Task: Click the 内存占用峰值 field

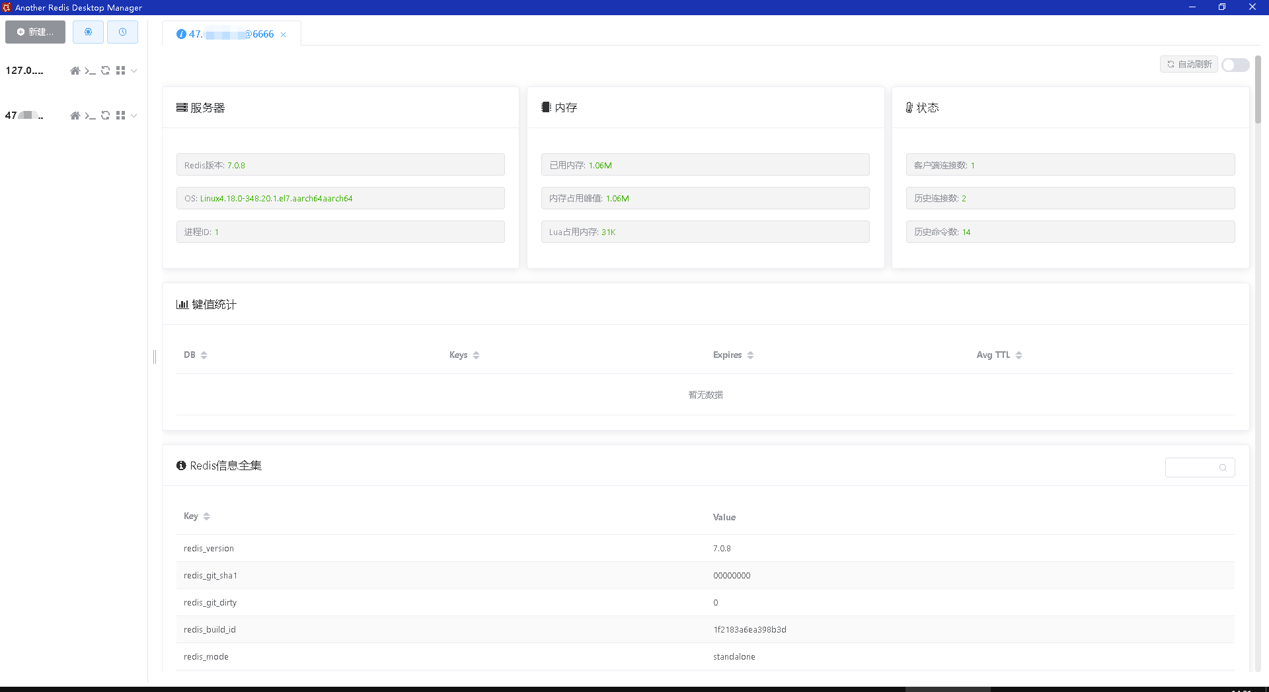Action: pos(705,198)
